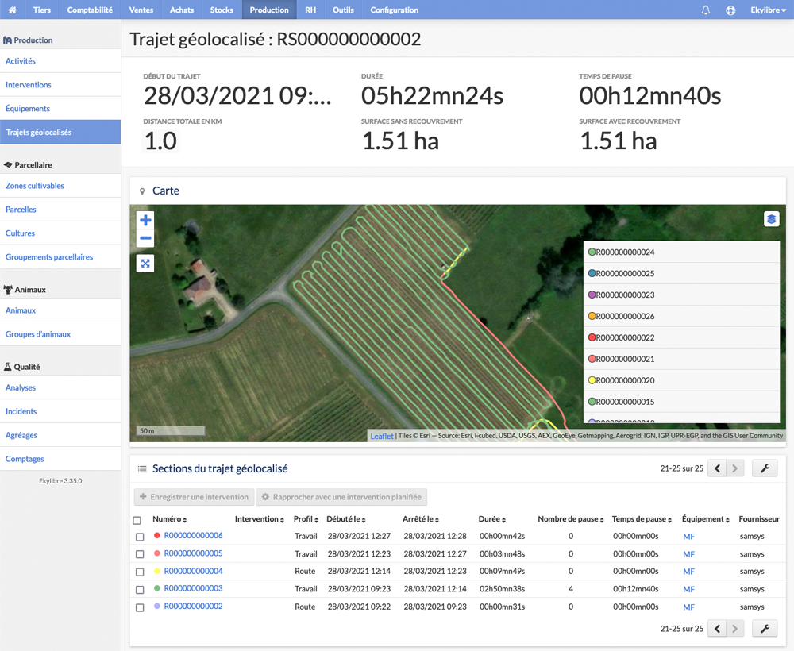The height and width of the screenshot is (651, 794).
Task: Open the bottom wrench settings for sections list
Action: pyautogui.click(x=765, y=628)
